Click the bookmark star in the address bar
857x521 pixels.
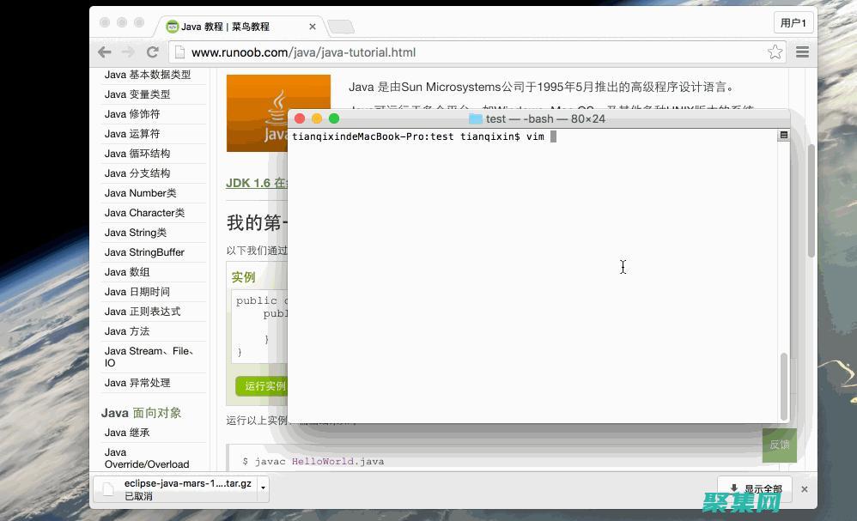pyautogui.click(x=775, y=52)
